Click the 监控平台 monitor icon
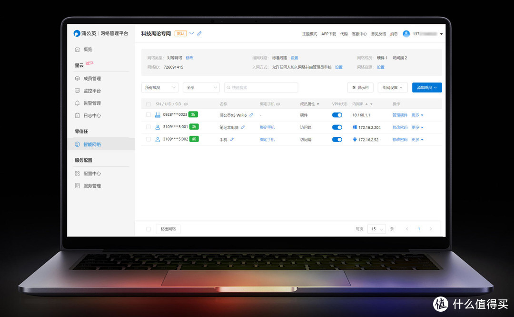The image size is (514, 317). 78,91
